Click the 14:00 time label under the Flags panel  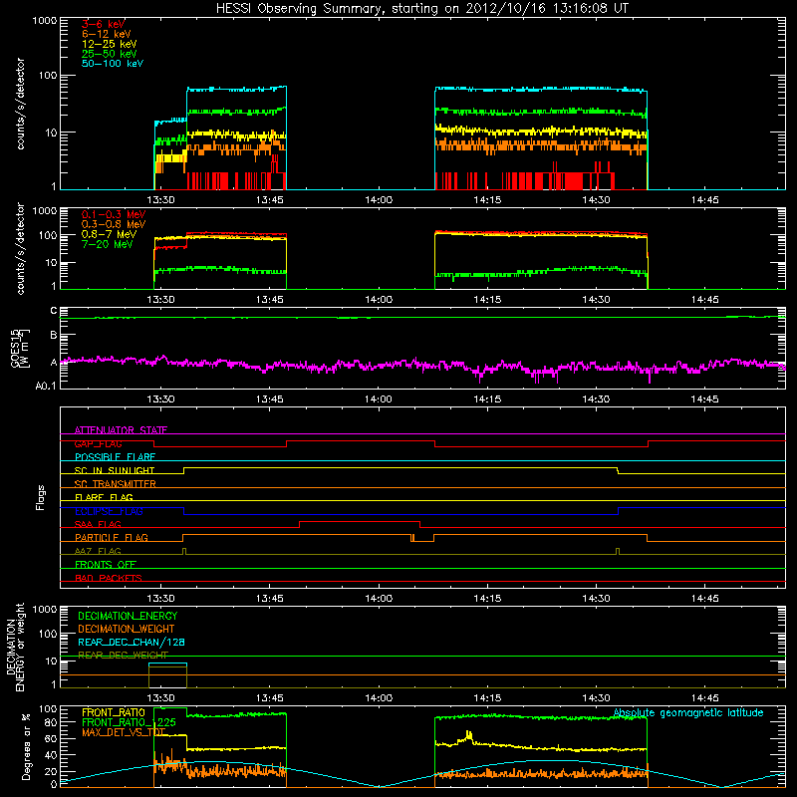tap(379, 599)
